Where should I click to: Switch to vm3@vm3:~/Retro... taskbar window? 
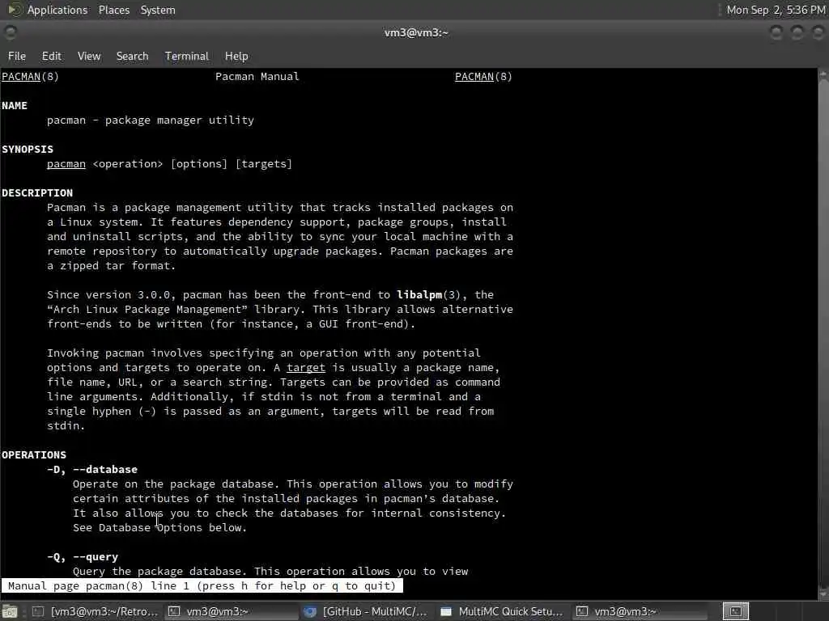pyautogui.click(x=96, y=611)
